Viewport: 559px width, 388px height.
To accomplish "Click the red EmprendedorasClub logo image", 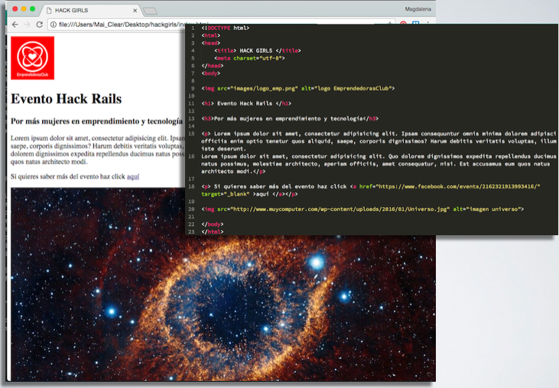I will 32,58.
